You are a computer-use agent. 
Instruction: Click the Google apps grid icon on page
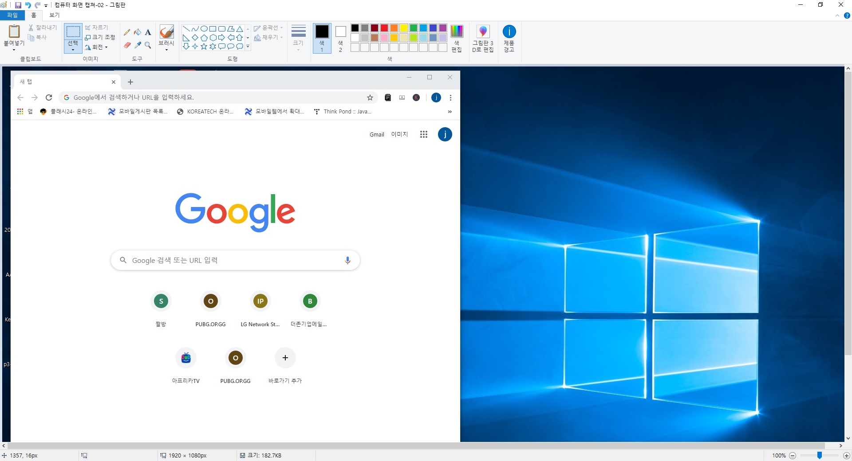pos(424,134)
